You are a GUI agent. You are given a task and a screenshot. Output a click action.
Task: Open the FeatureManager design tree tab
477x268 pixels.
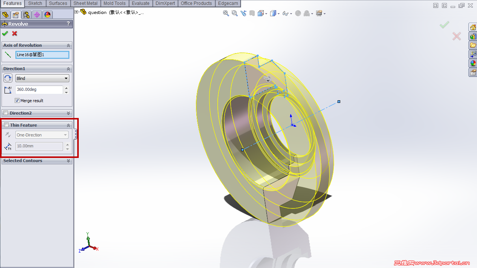pos(5,15)
